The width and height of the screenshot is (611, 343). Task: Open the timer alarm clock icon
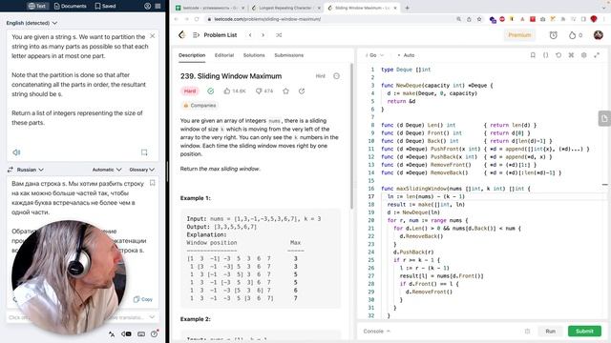click(553, 35)
